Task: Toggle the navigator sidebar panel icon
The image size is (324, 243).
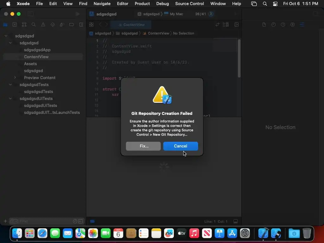Action: [x=31, y=14]
